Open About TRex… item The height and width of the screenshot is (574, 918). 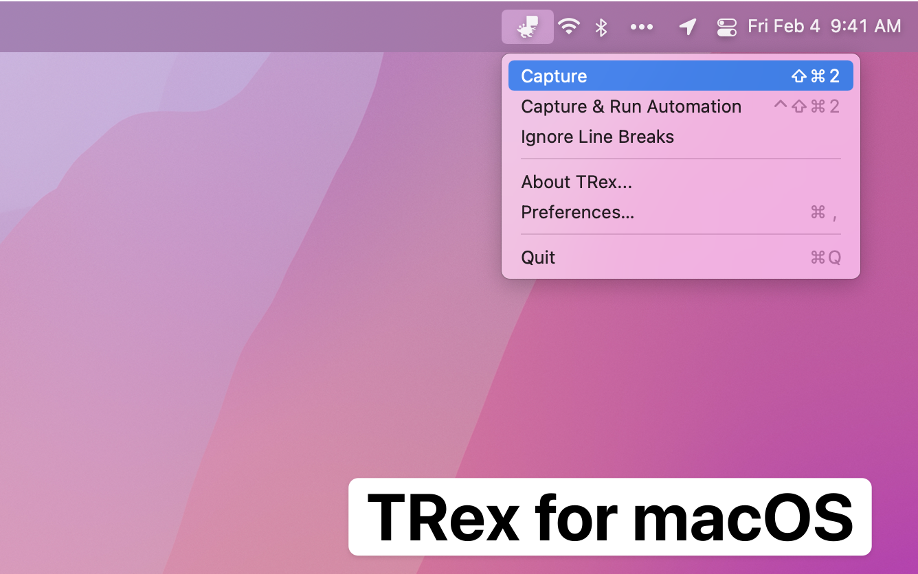[681, 182]
